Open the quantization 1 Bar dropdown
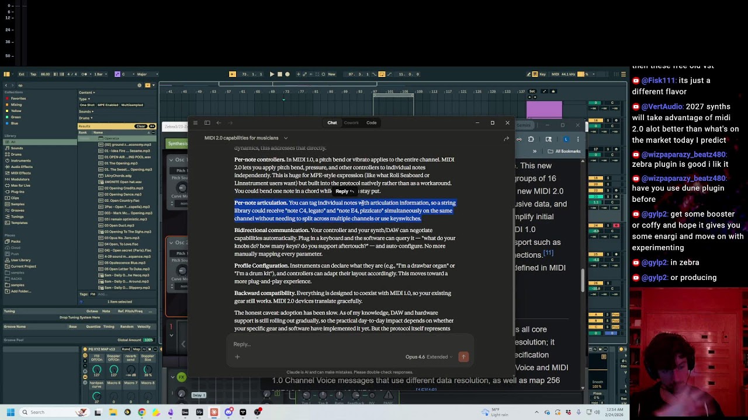Viewport: 748px width, 420px height. [x=100, y=74]
